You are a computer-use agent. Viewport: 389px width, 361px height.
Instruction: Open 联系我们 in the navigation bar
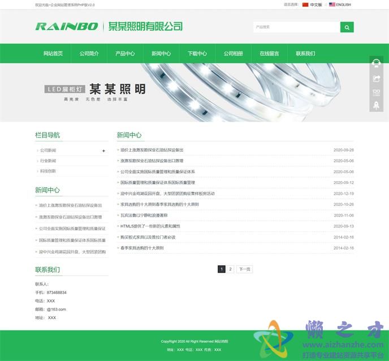[305, 53]
